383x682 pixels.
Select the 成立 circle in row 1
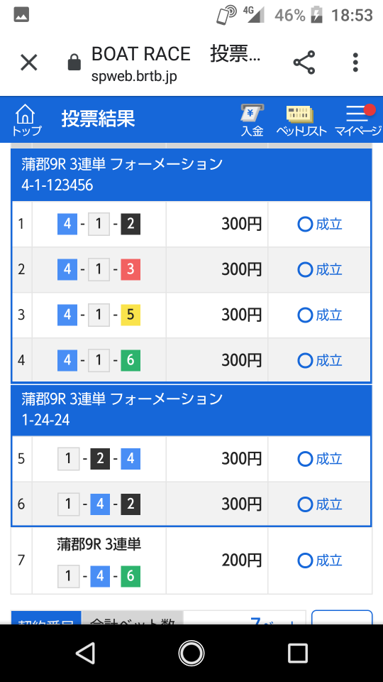point(305,224)
